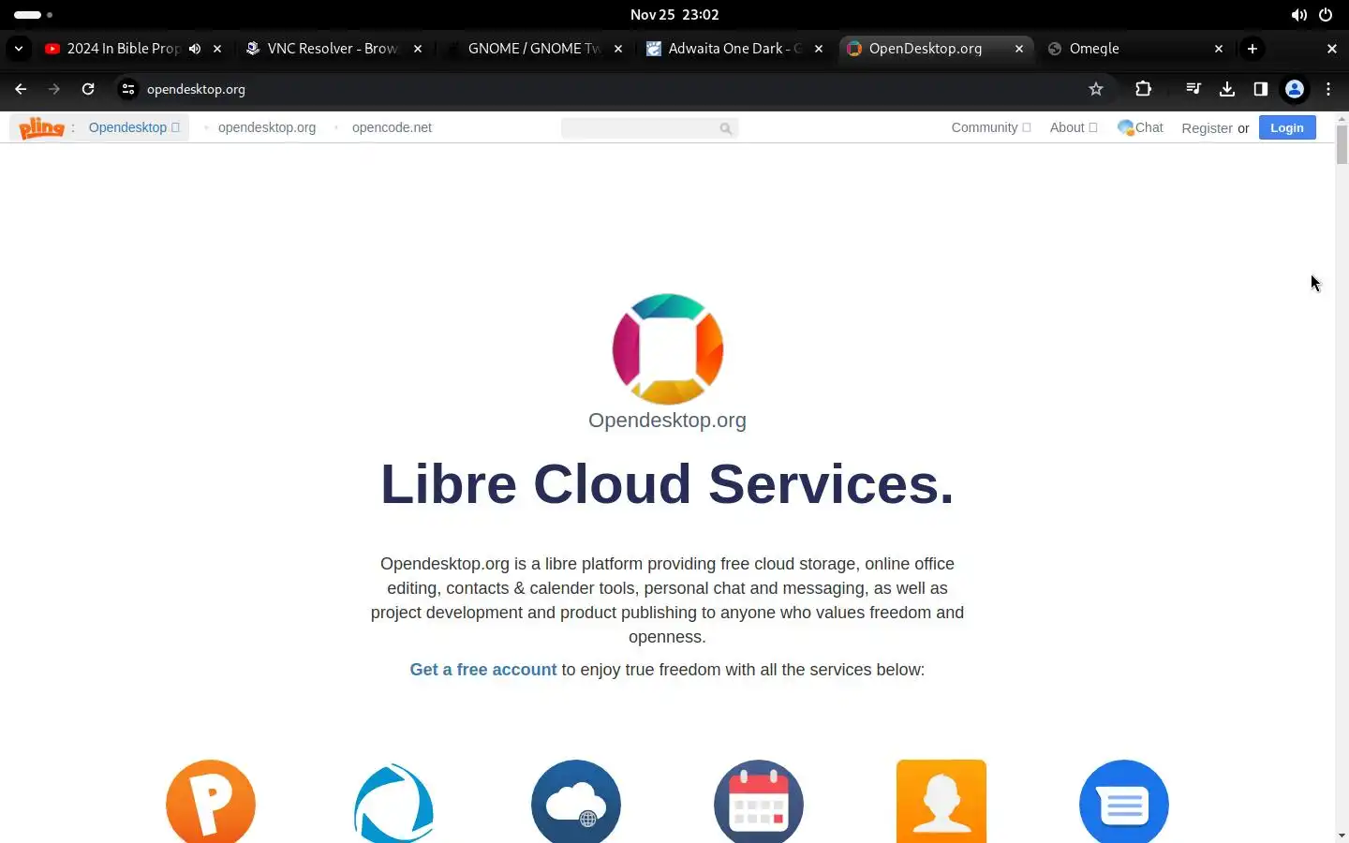Open site information icon in address bar
The height and width of the screenshot is (843, 1349).
click(128, 89)
